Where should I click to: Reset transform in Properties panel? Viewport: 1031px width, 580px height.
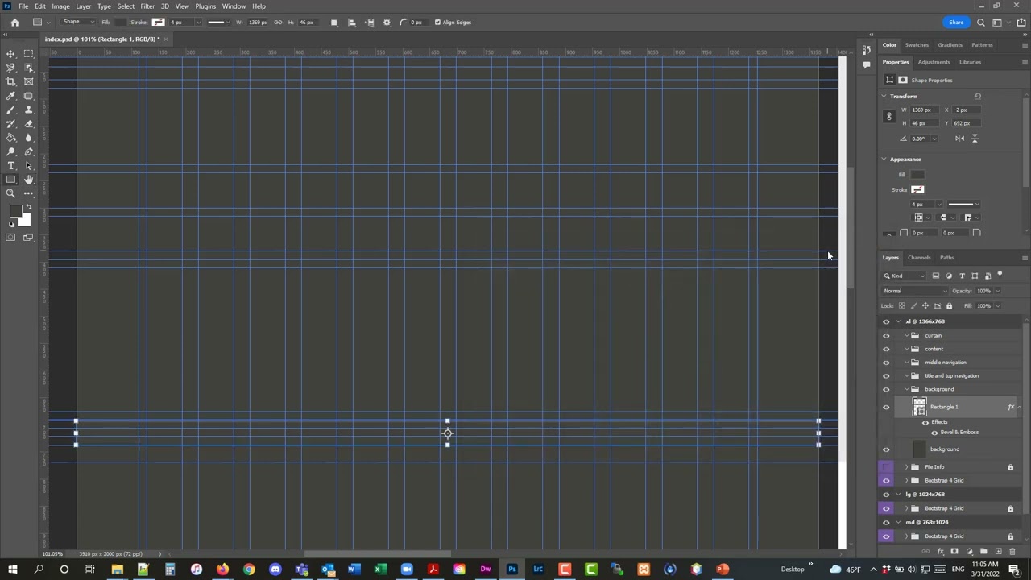(978, 97)
